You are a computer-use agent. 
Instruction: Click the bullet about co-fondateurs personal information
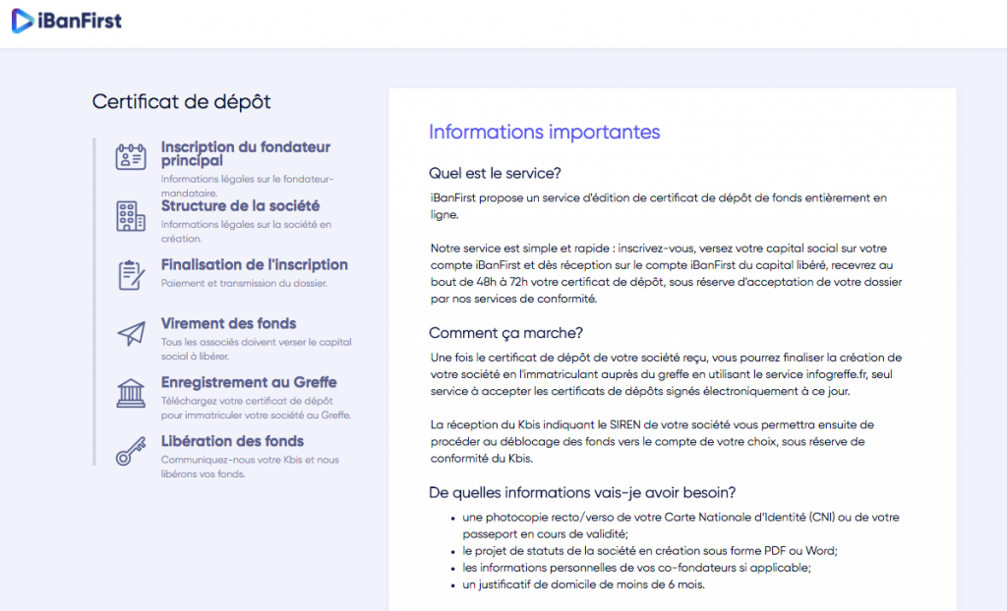click(636, 568)
